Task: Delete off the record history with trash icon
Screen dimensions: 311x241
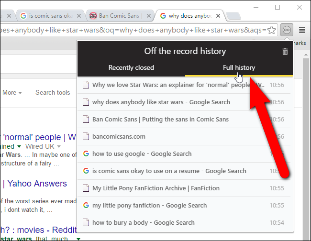Action: point(285,52)
